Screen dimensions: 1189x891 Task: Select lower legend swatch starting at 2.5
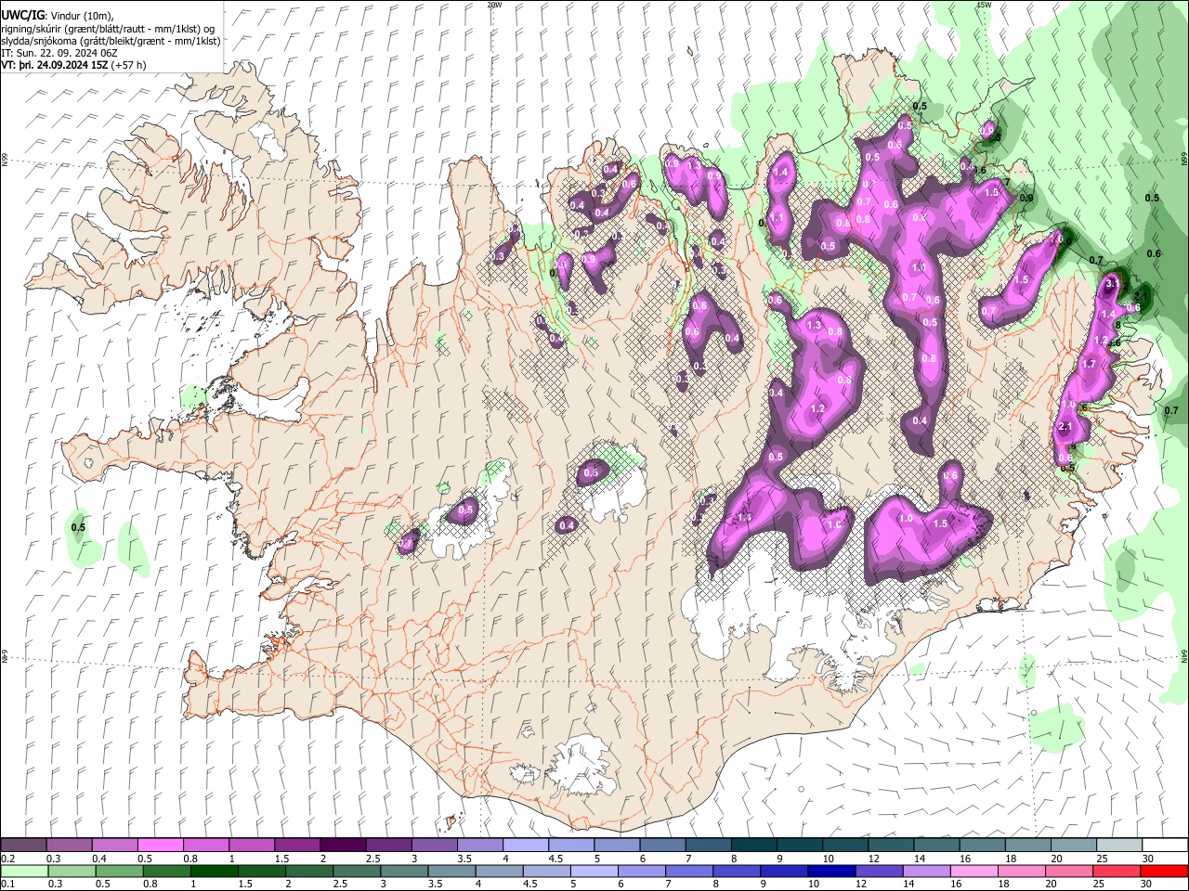click(357, 871)
